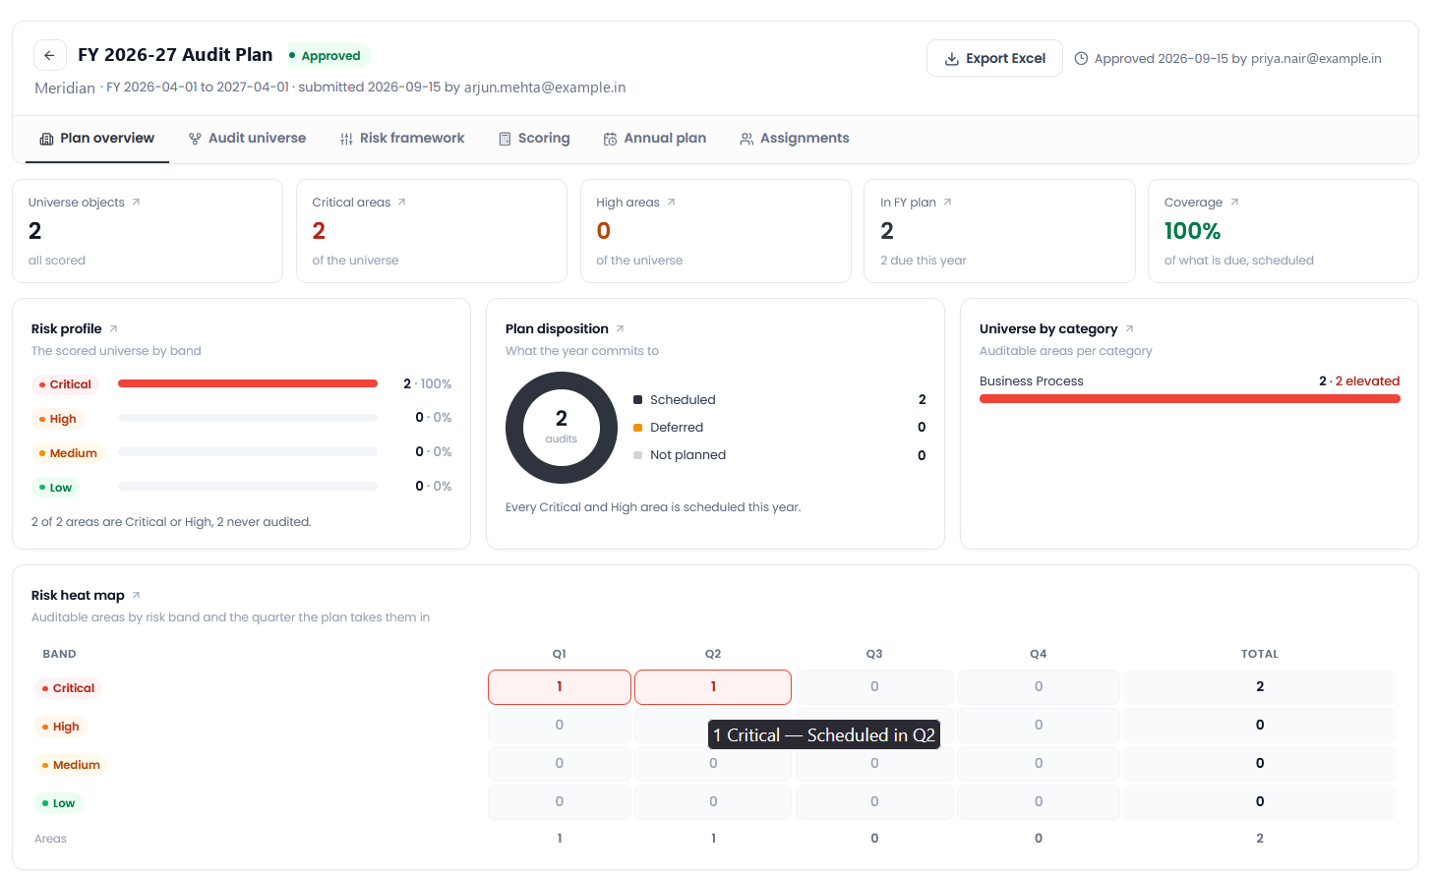Click the Business Process category bar

coord(1190,399)
